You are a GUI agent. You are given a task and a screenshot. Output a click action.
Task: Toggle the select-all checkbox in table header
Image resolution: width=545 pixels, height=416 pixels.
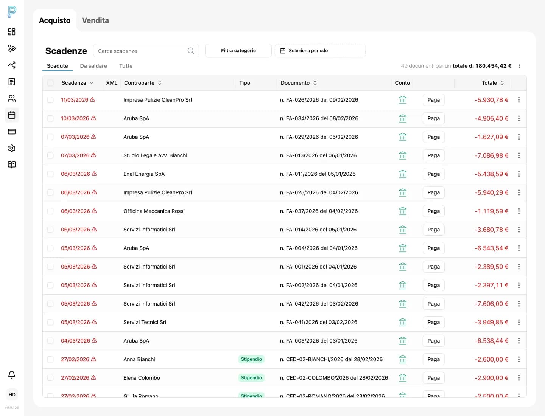coord(50,83)
